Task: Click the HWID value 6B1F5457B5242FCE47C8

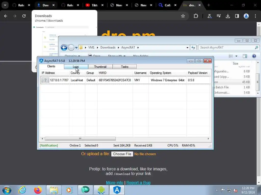Action: [115, 80]
